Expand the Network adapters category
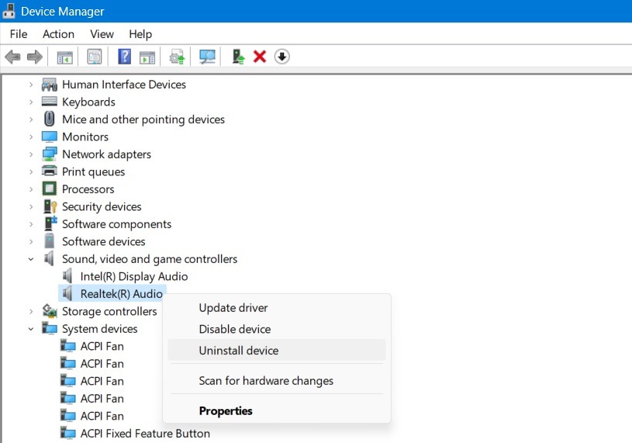The width and height of the screenshot is (632, 443). tap(31, 154)
